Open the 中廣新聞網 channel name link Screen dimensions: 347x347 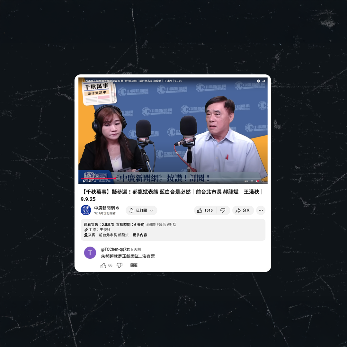pyautogui.click(x=104, y=208)
